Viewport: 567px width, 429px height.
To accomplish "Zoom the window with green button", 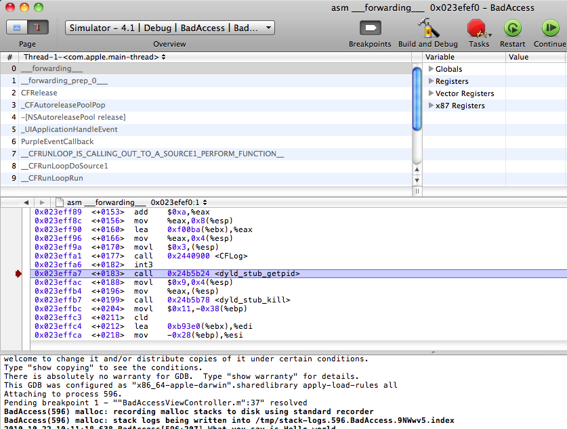I will pyautogui.click(x=39, y=7).
